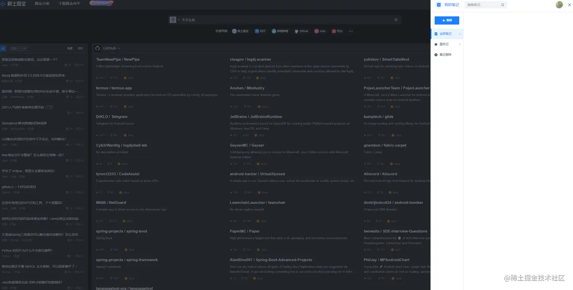Open article 学会了 eclipse
The height and width of the screenshot is (290, 573).
28,171
